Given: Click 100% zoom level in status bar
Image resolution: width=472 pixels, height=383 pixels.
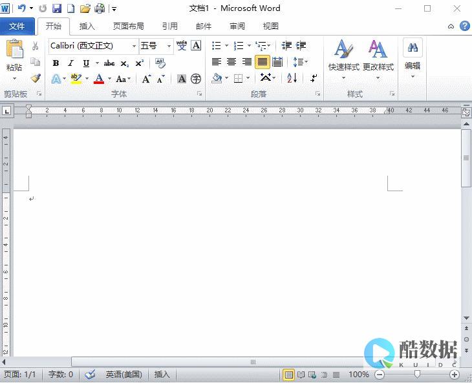Looking at the screenshot, I should click(358, 375).
